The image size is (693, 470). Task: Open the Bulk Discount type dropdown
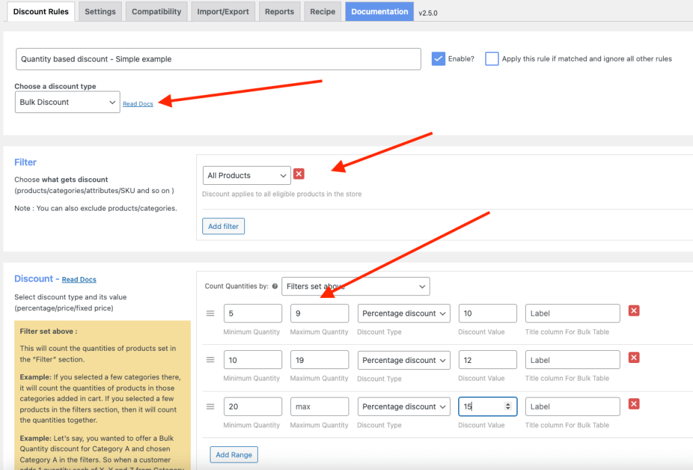coord(67,102)
